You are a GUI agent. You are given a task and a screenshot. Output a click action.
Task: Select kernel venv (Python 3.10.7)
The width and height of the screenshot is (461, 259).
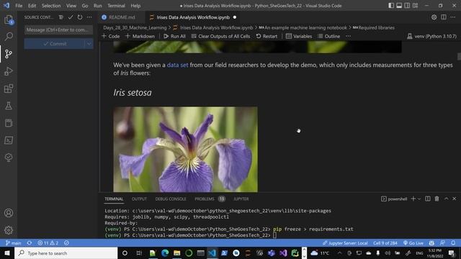(431, 36)
